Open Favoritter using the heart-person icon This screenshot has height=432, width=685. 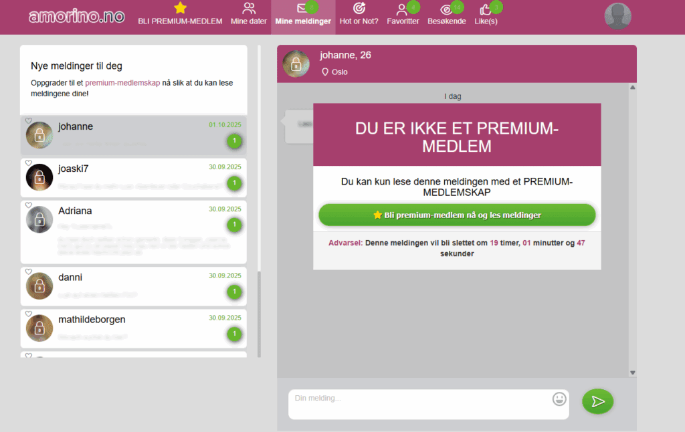coord(402,9)
